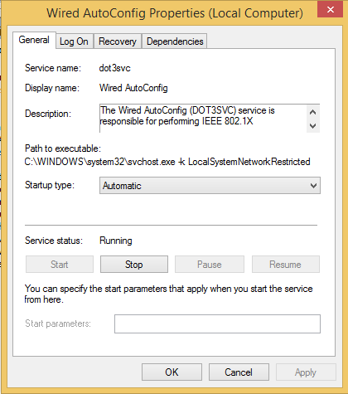The width and height of the screenshot is (348, 394).
Task: Open the Log On tab
Action: pyautogui.click(x=75, y=41)
